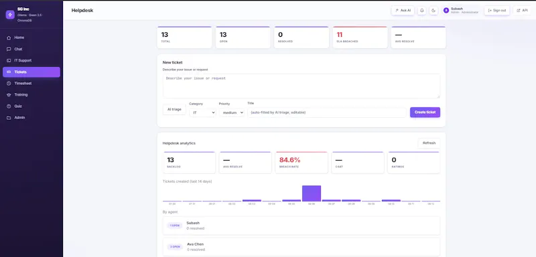Click the Quiz question mark icon
The image size is (536, 257).
point(9,106)
